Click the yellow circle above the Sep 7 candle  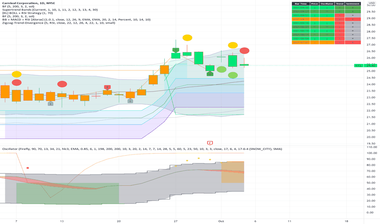pos(16,74)
